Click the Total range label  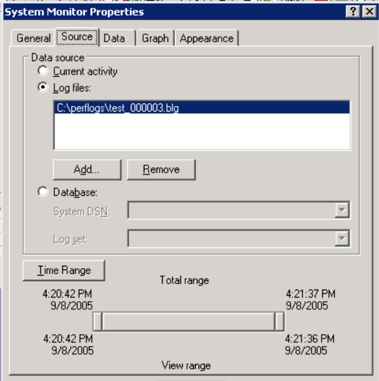point(184,280)
